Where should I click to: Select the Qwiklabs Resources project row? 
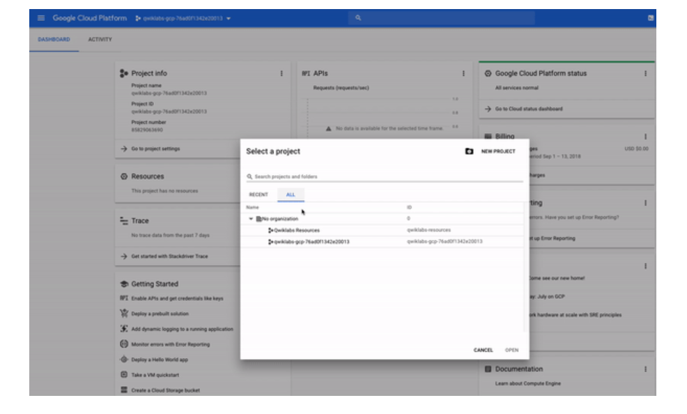[x=382, y=230]
